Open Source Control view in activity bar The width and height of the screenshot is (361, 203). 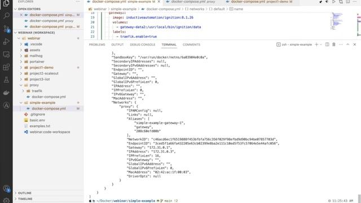coord(6,29)
